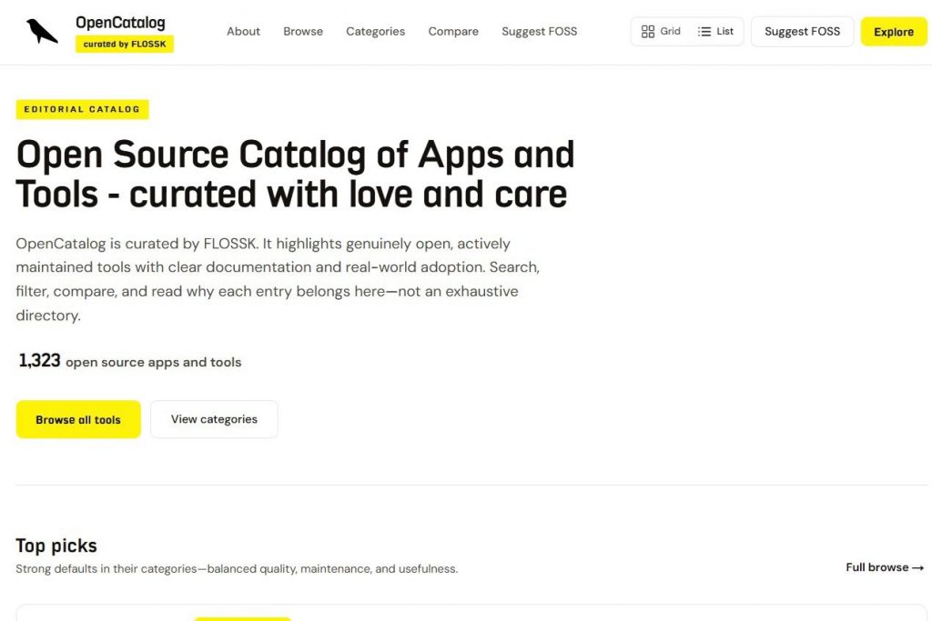Click the '1,323' tools count
The height and width of the screenshot is (621, 932).
(x=39, y=360)
